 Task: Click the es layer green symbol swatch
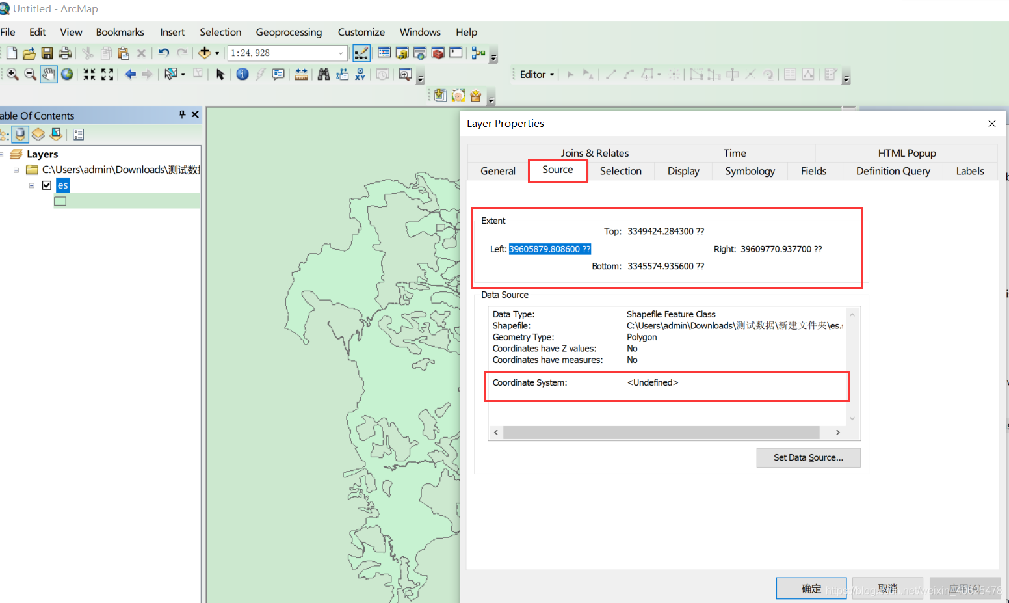(x=60, y=202)
